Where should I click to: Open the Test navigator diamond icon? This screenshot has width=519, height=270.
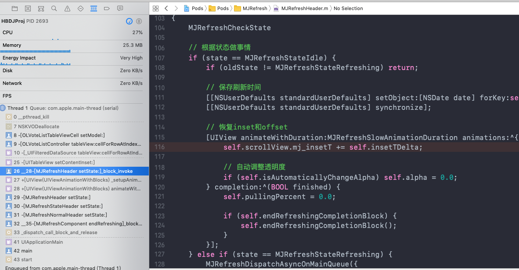80,8
